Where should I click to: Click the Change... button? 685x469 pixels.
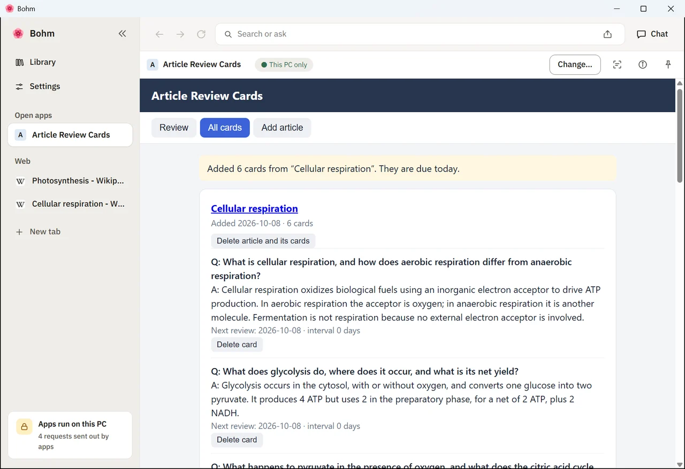click(x=575, y=65)
